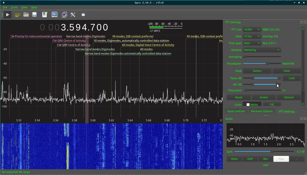
Task: Click the 'RBW: 29.3 Hz' readout
Action: coord(271,30)
